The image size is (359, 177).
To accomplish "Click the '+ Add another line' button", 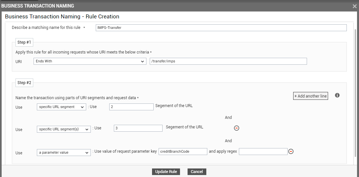I will click(310, 96).
